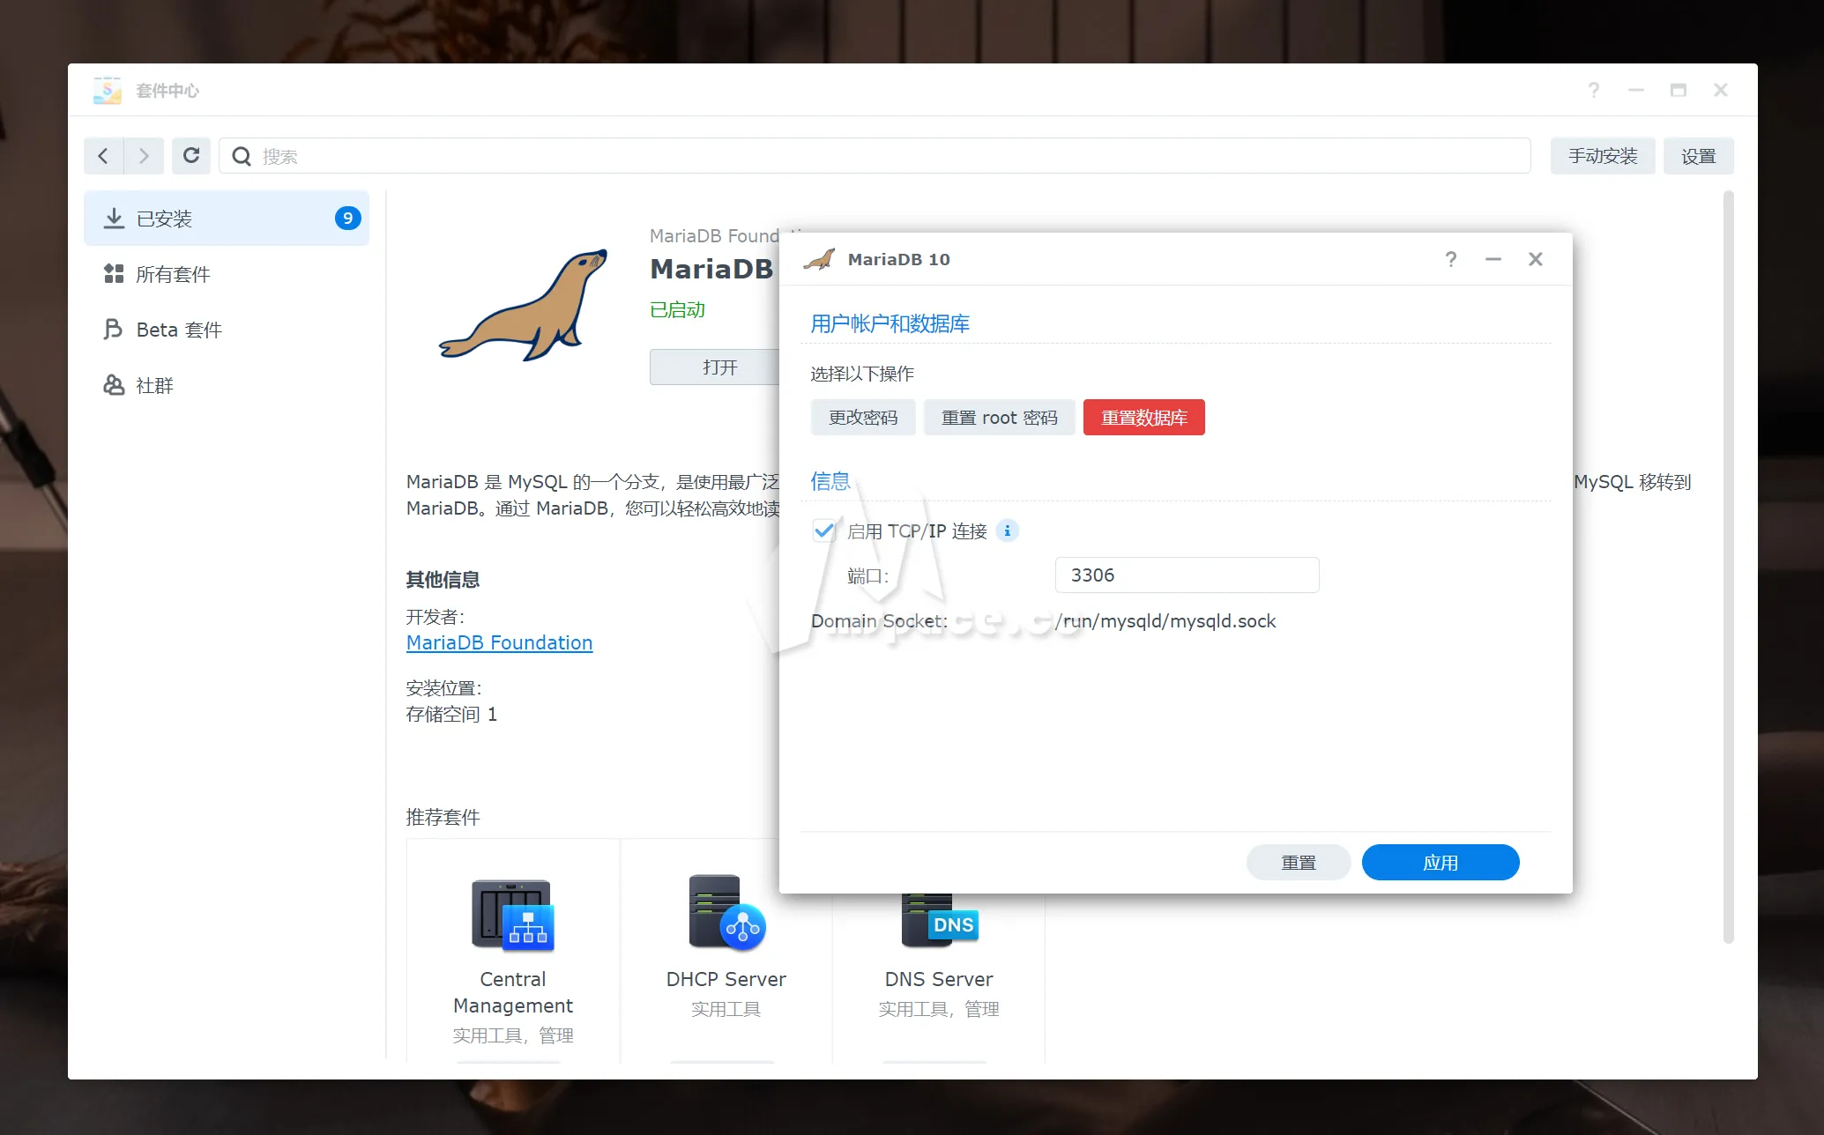
Task: Click the Package Center vertical scrollbar
Action: click(1728, 568)
